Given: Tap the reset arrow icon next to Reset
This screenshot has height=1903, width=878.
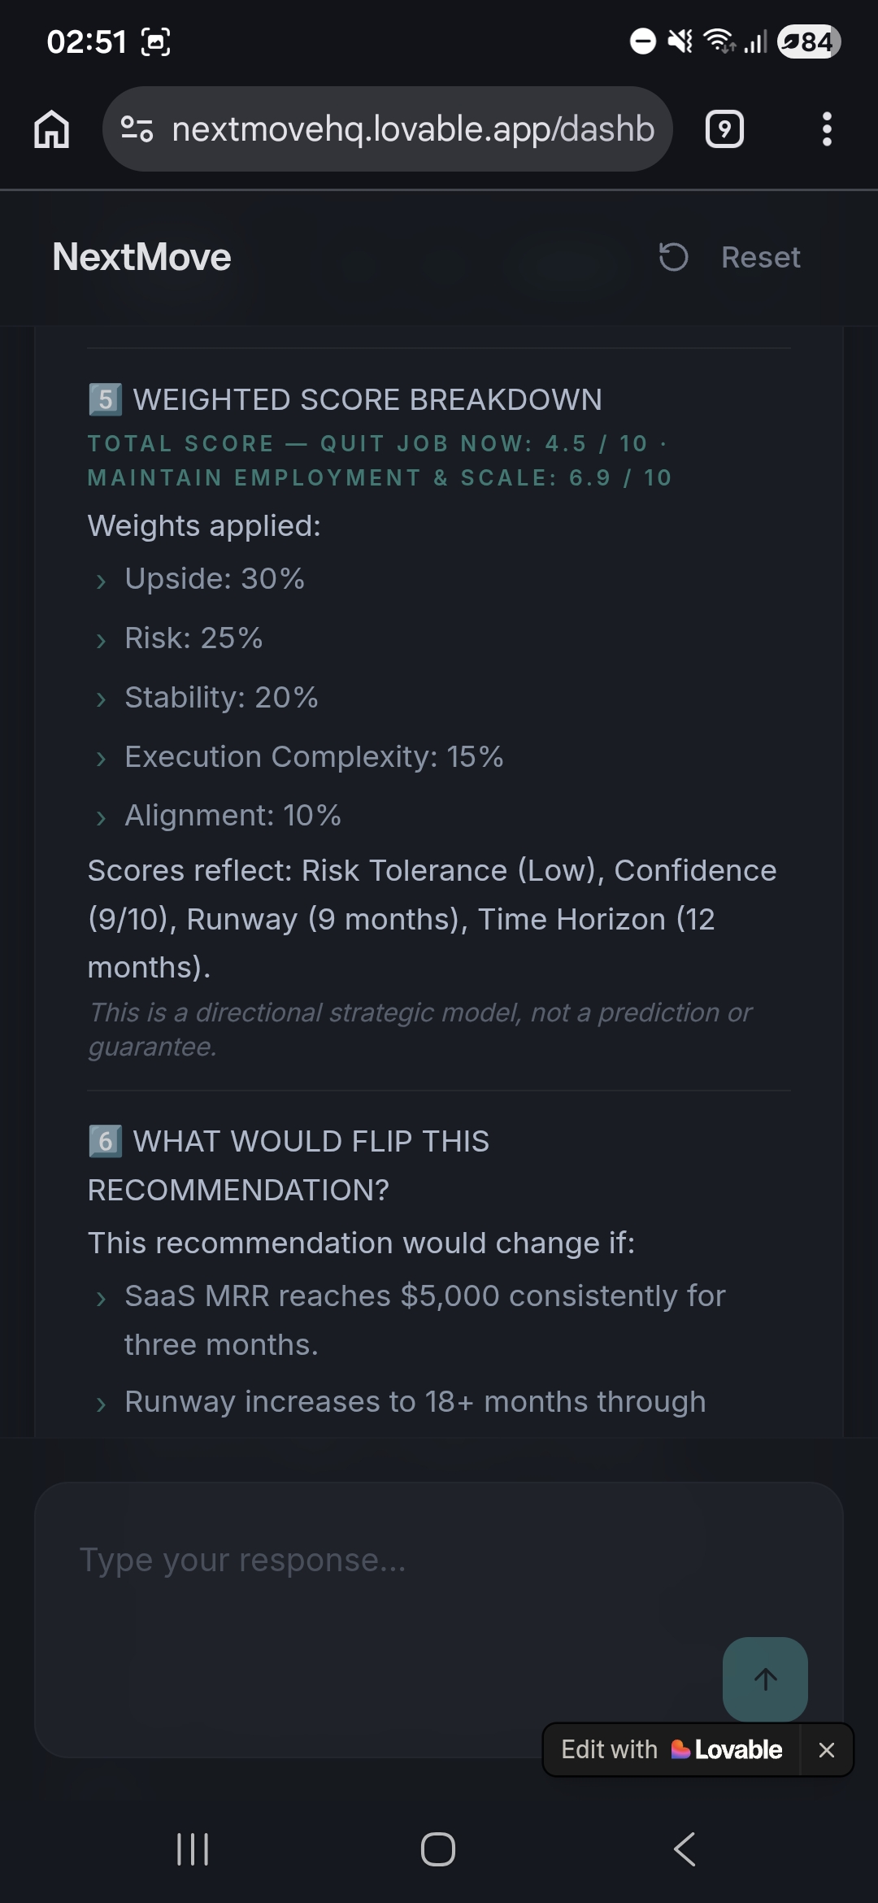Looking at the screenshot, I should point(672,257).
